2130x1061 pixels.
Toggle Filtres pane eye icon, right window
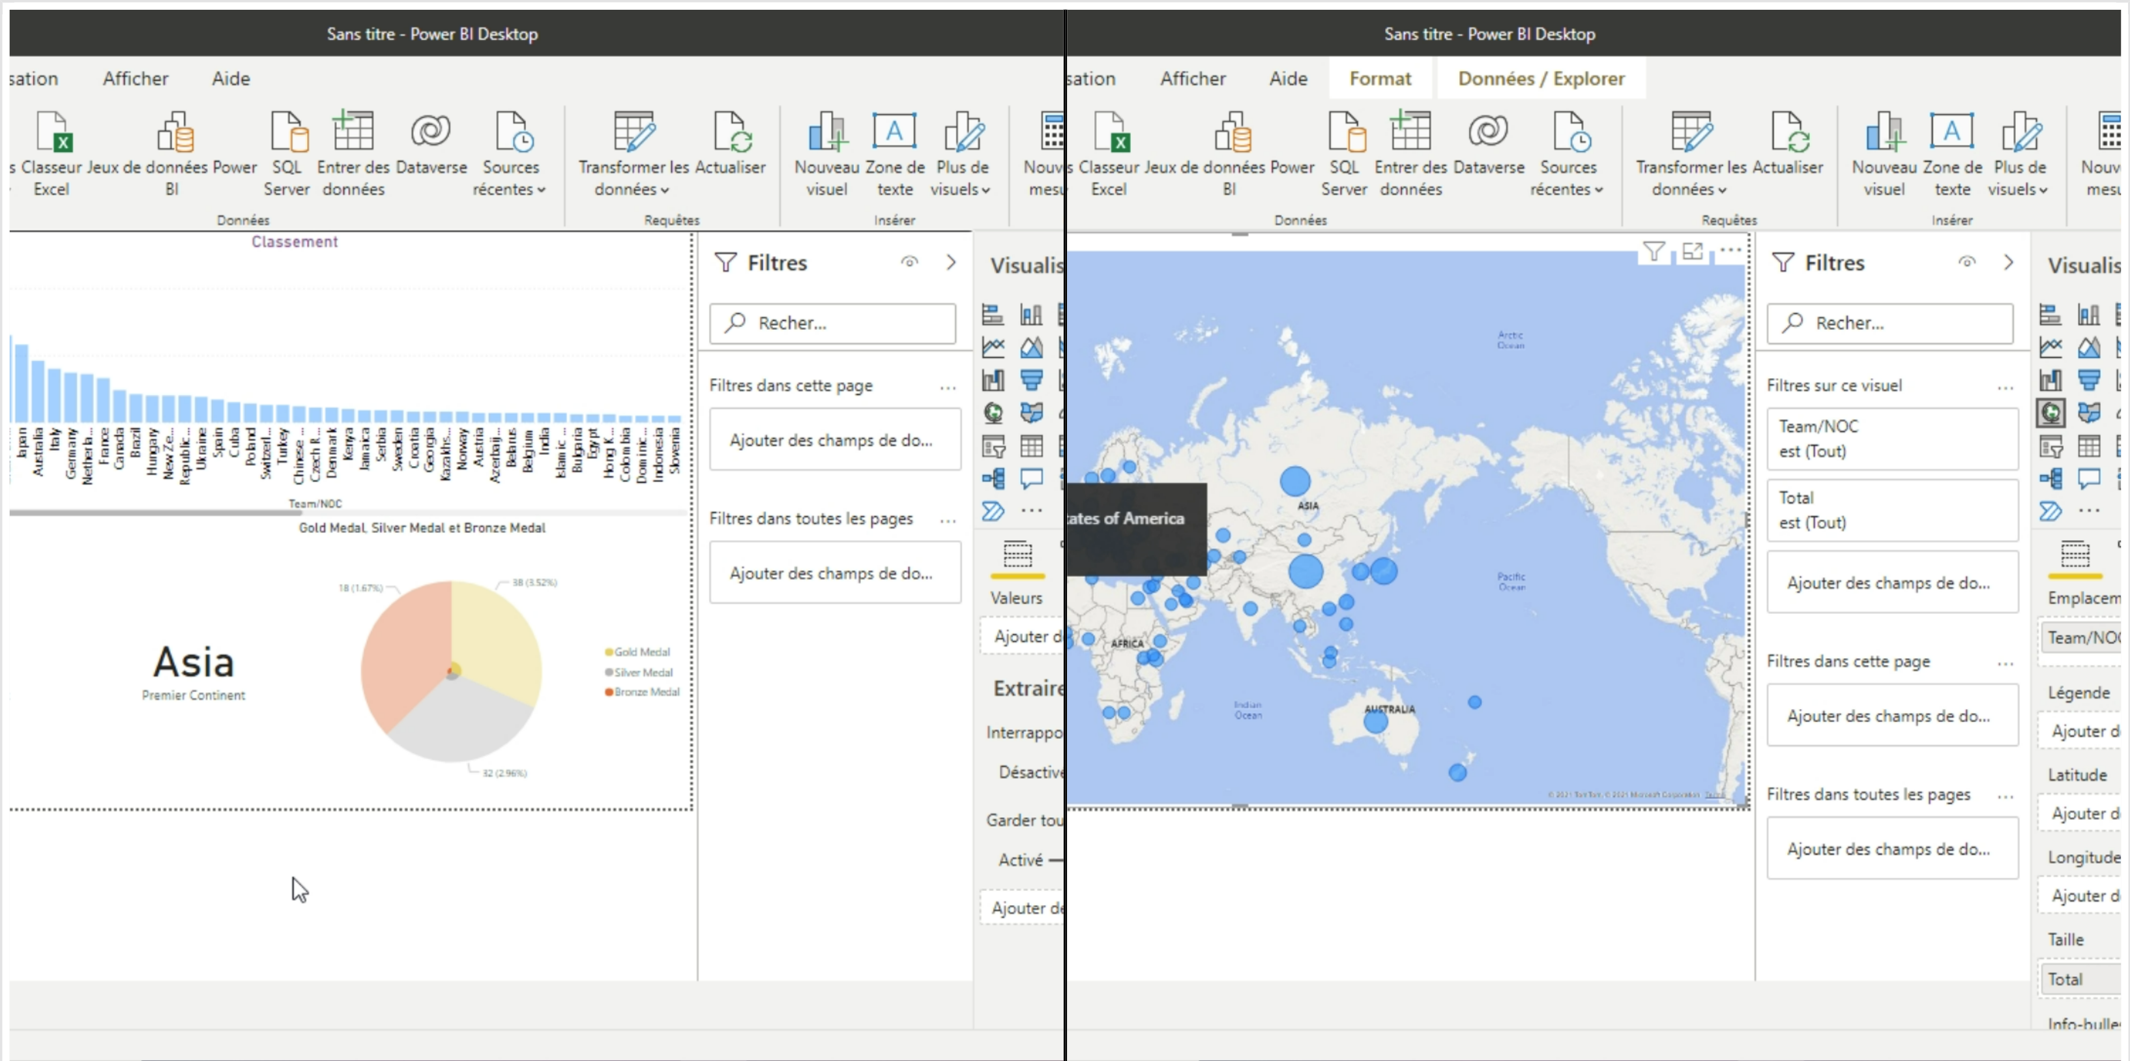pos(1967,262)
